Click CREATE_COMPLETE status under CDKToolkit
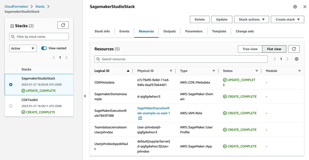This screenshot has height=160, width=309. [38, 112]
